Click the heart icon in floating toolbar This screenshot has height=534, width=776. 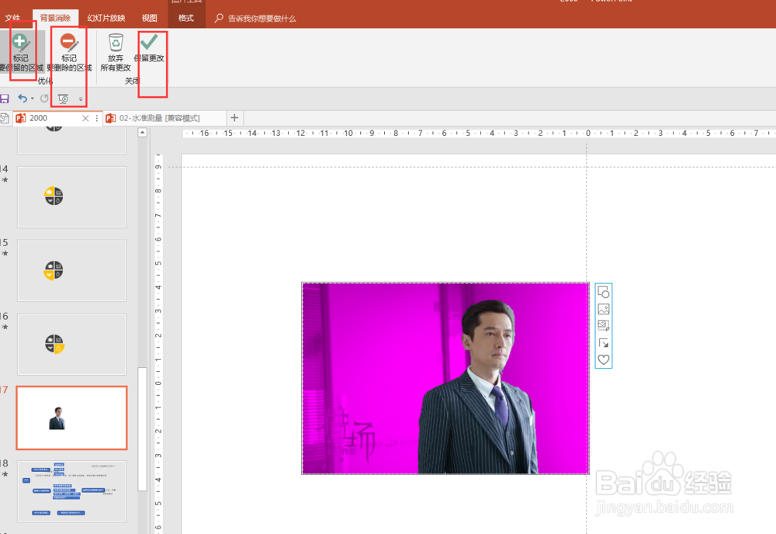[x=603, y=360]
